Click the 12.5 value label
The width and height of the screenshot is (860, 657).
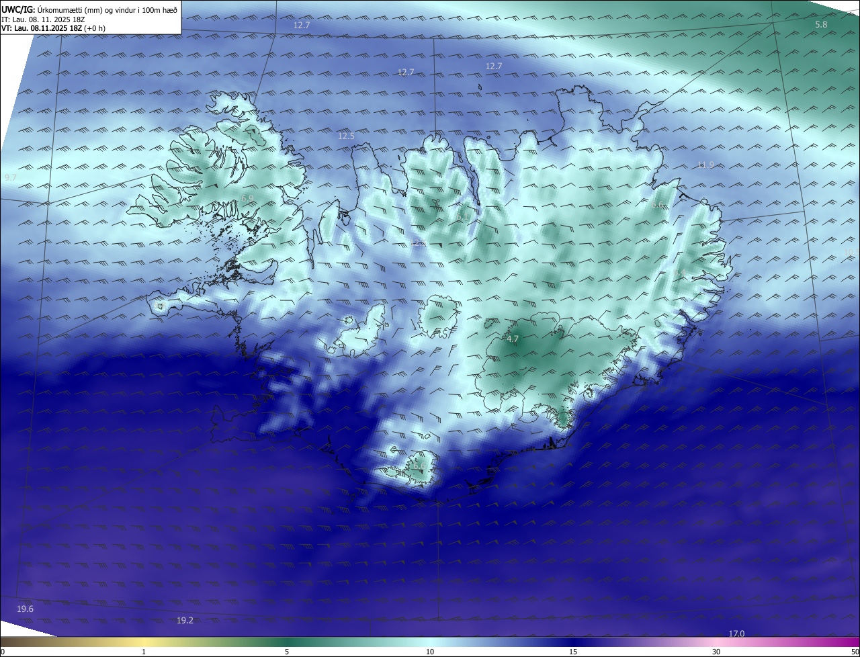point(346,136)
